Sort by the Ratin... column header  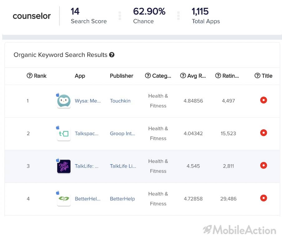231,76
